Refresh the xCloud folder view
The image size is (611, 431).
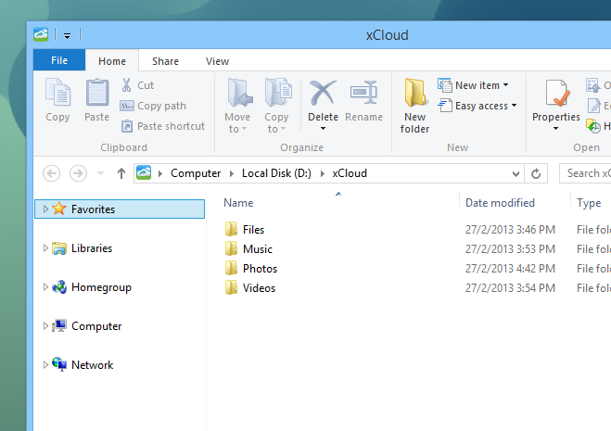click(536, 173)
